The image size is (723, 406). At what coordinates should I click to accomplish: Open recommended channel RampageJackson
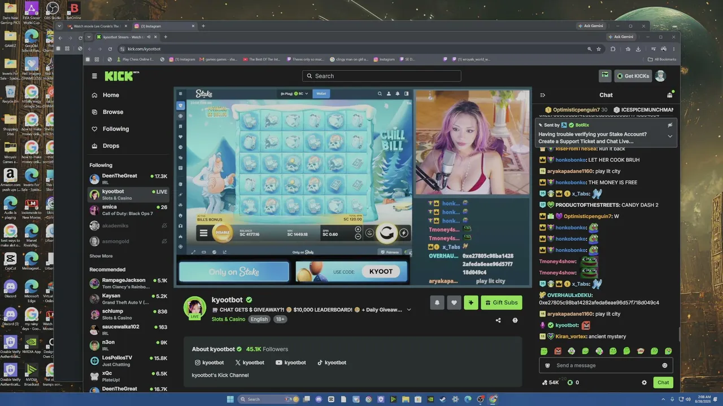[x=128, y=283]
